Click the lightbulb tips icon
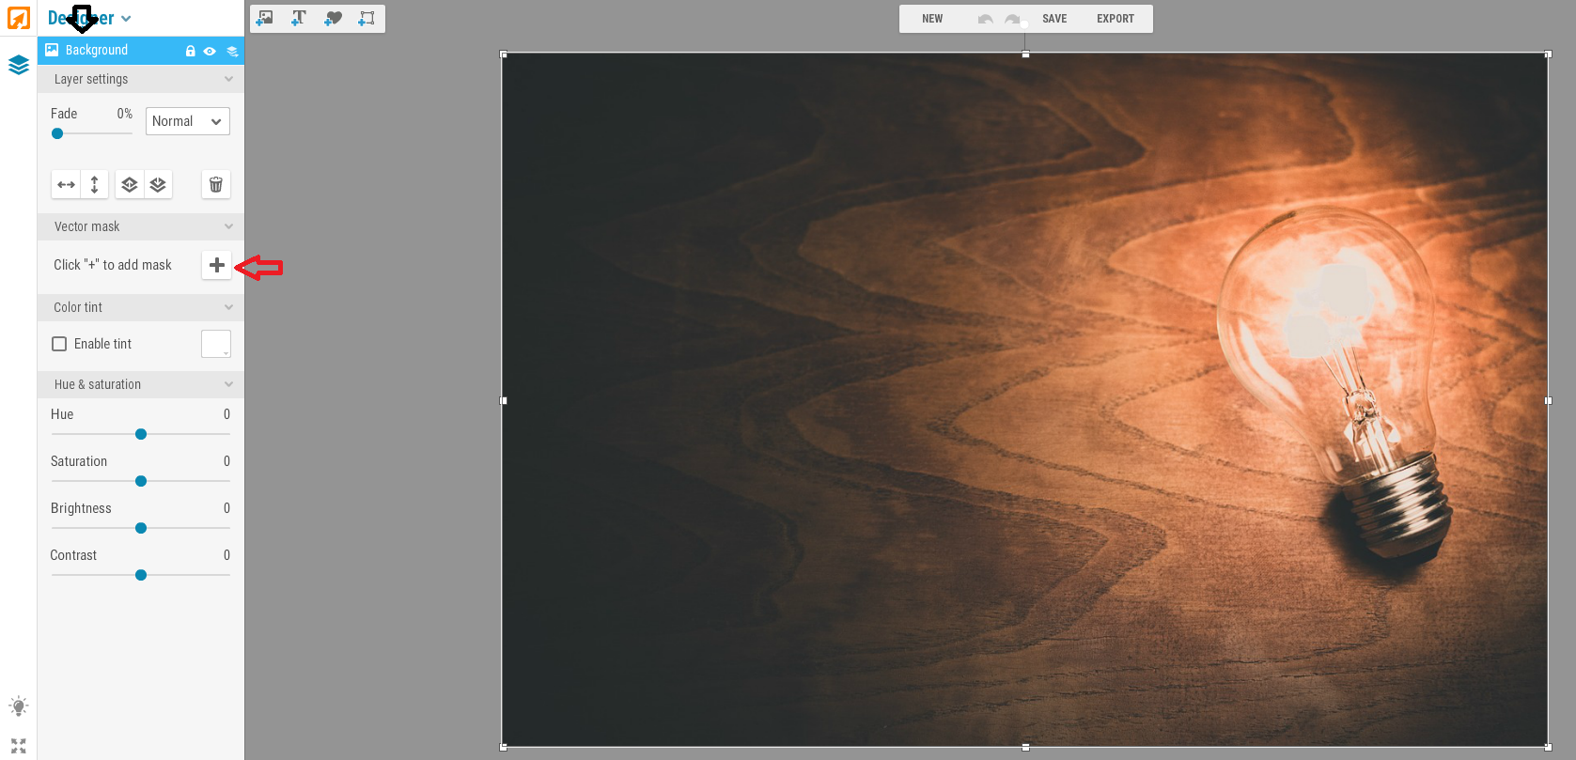Screen dimensions: 1576x760 pos(19,706)
